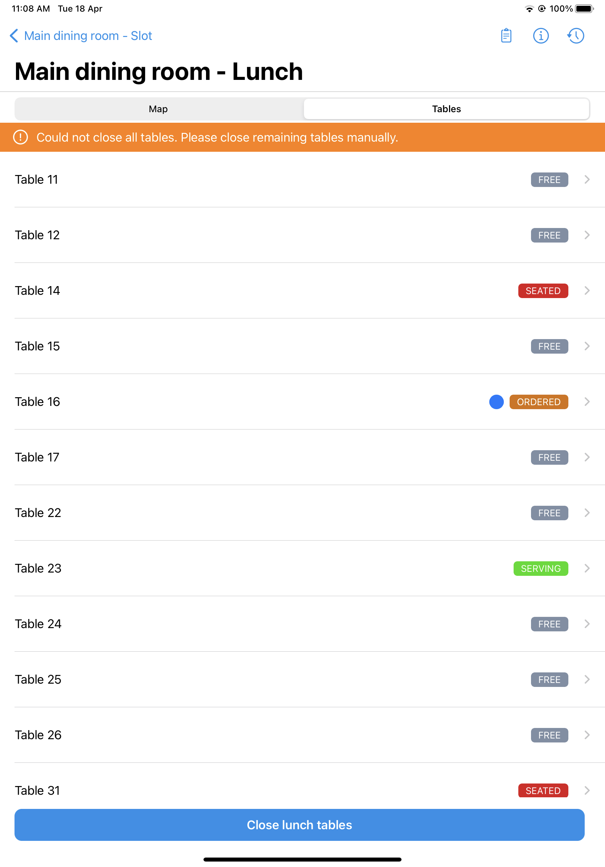Tap the blue dot on Table 16
The image size is (605, 867).
click(497, 402)
